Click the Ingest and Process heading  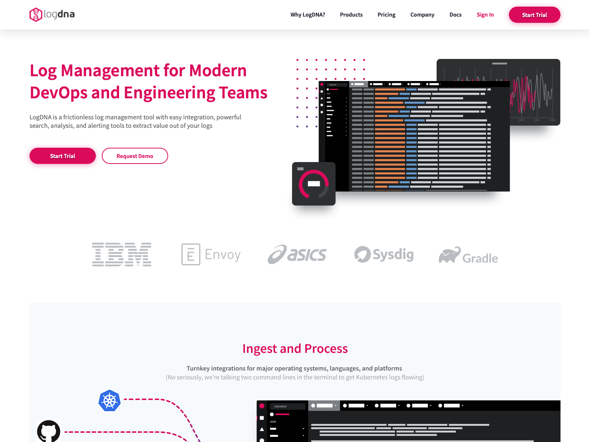[x=295, y=348]
